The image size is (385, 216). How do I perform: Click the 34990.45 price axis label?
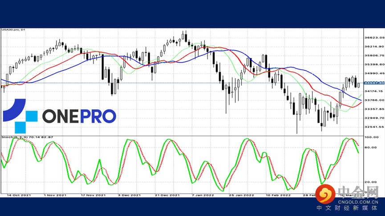(374, 73)
